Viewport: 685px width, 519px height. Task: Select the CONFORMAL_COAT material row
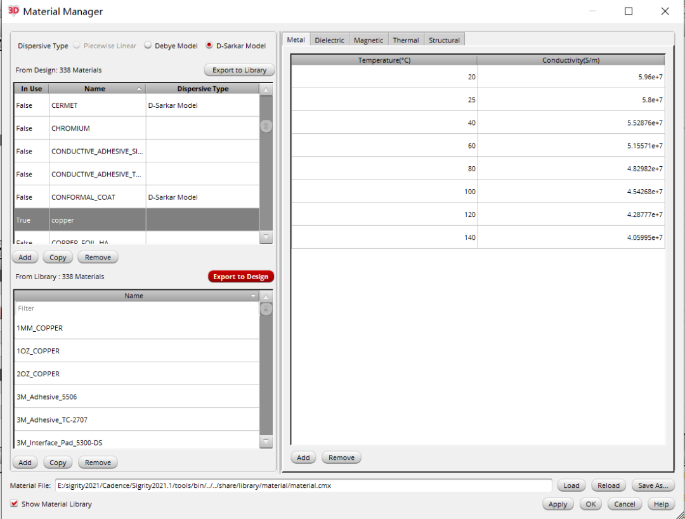pyautogui.click(x=137, y=197)
